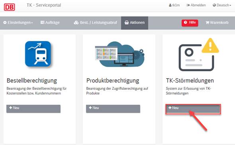The image size is (235, 145).
Task: Open the Warenkorb shopping cart
Action: 217,23
